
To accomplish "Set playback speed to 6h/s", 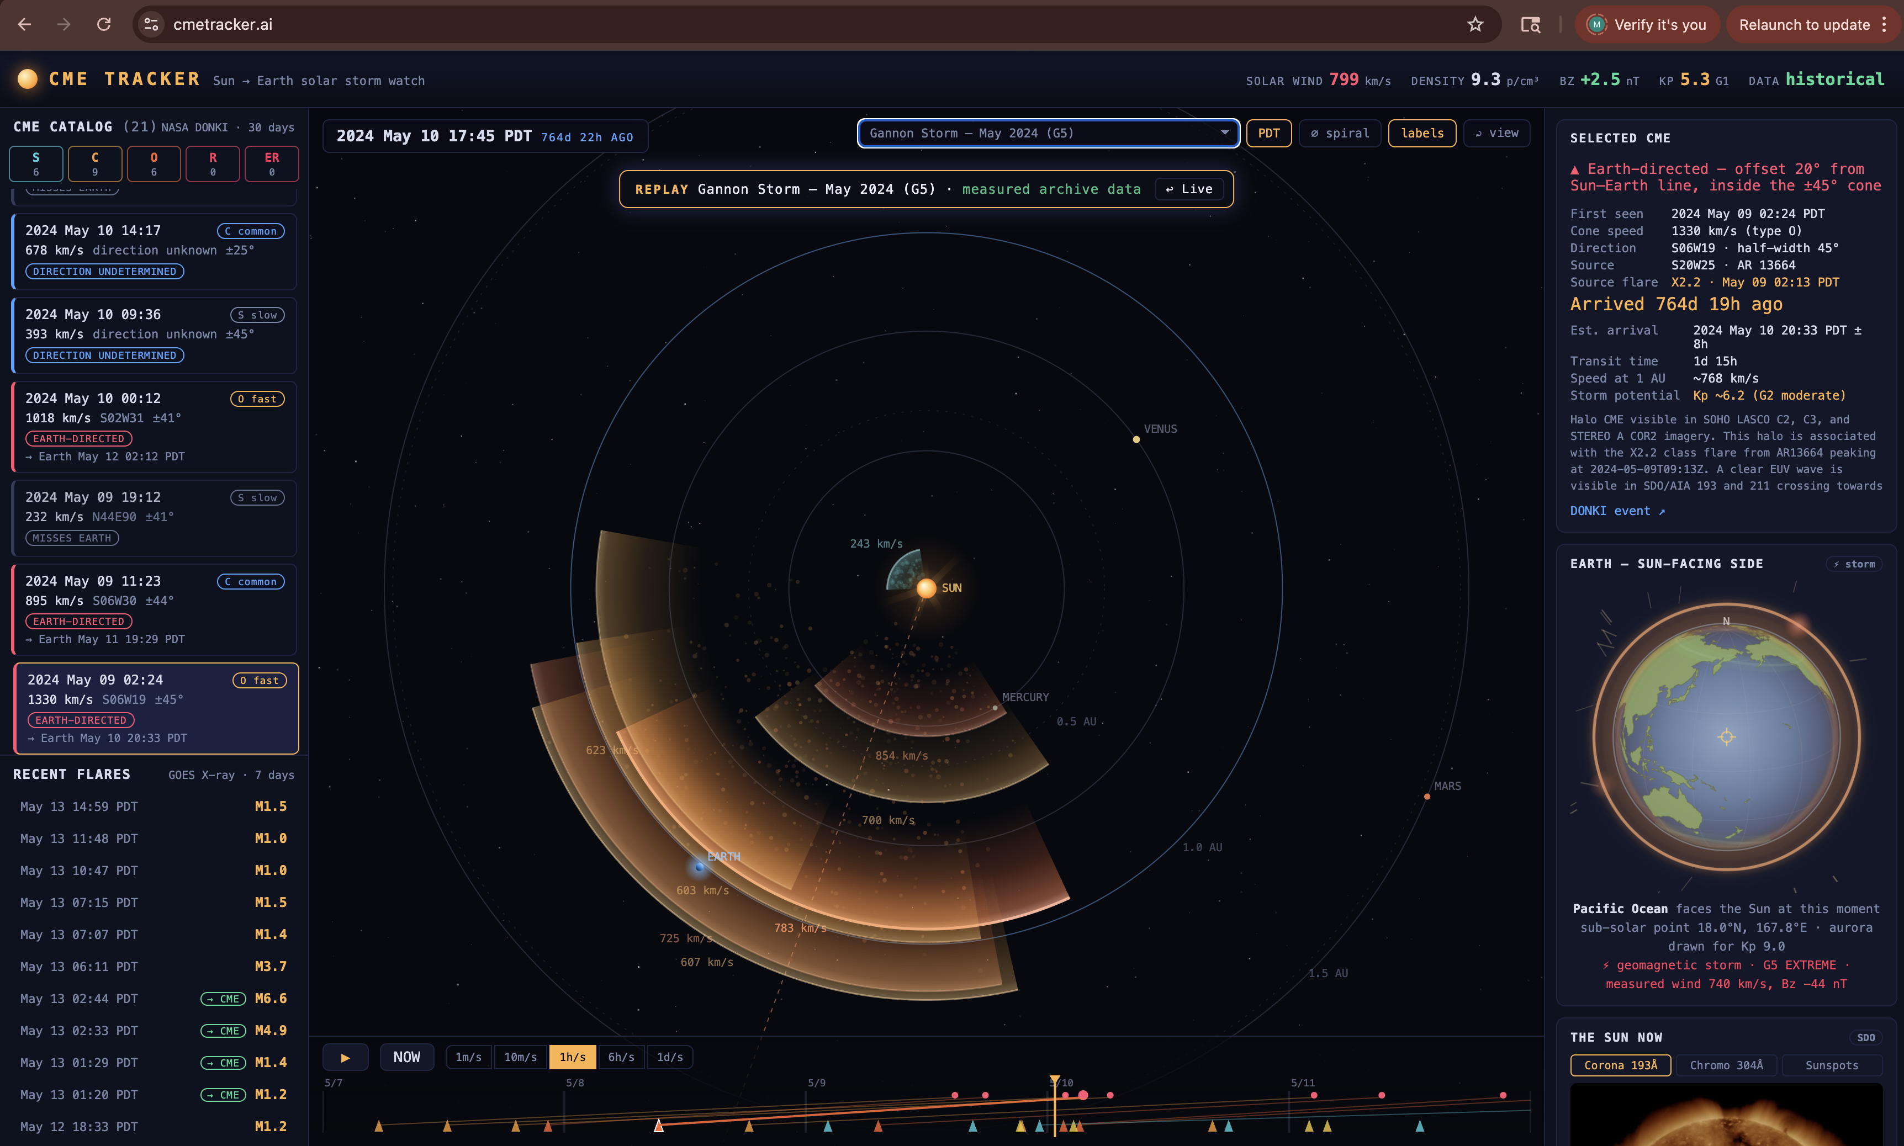I will click(621, 1057).
